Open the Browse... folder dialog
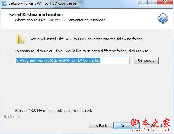Viewport: 174px width, 134px height. (146, 61)
